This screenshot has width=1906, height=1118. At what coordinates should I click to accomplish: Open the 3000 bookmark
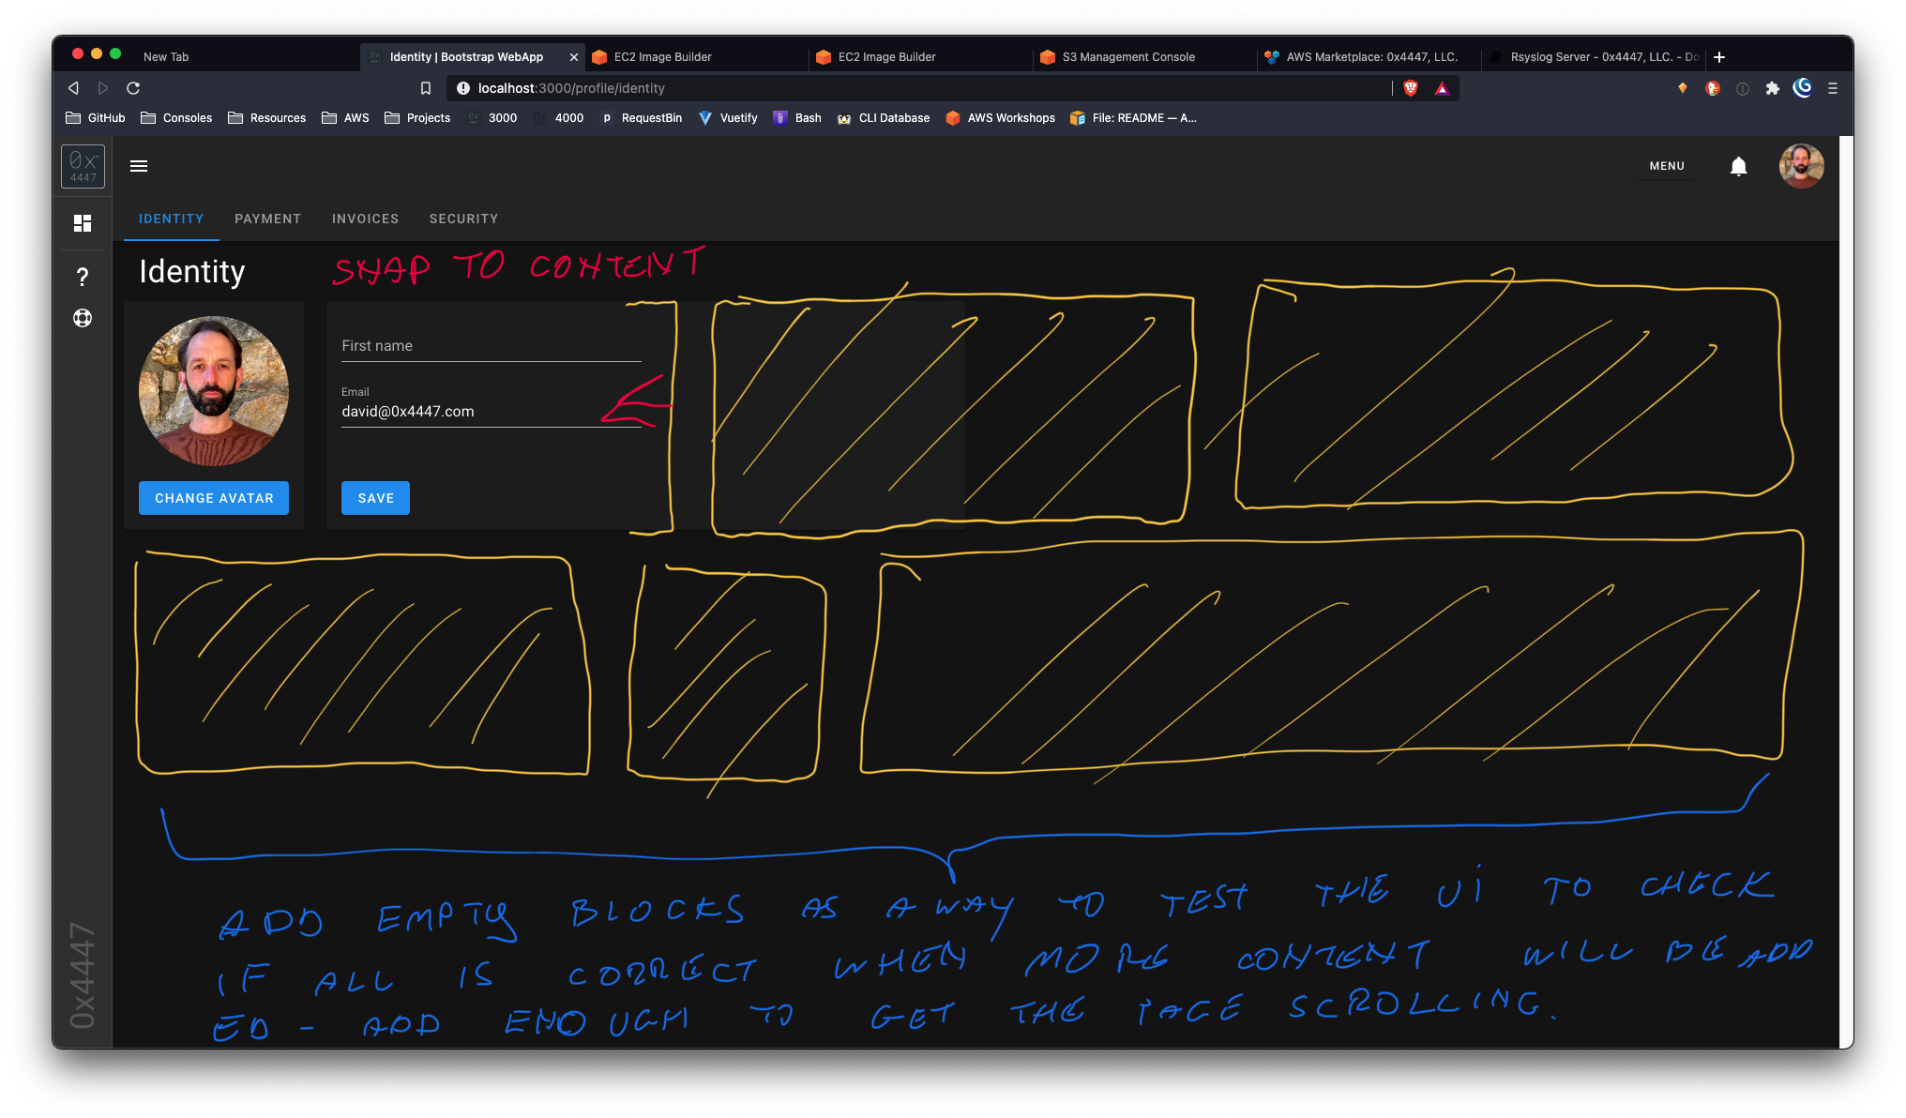(492, 118)
